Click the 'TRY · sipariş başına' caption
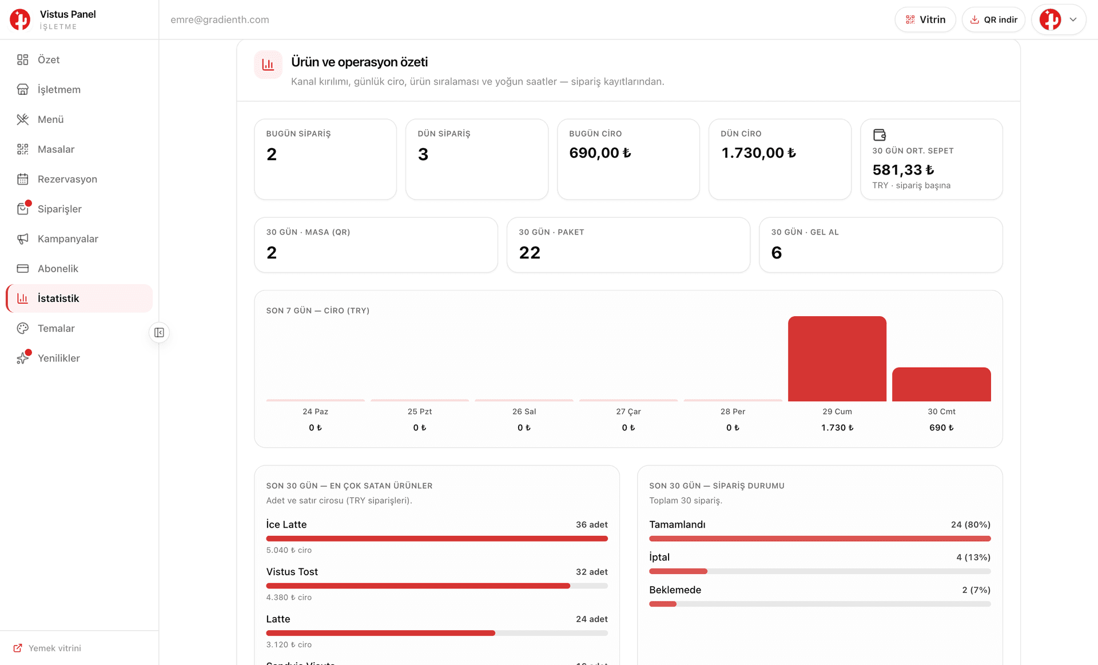The image size is (1098, 665). coord(912,185)
